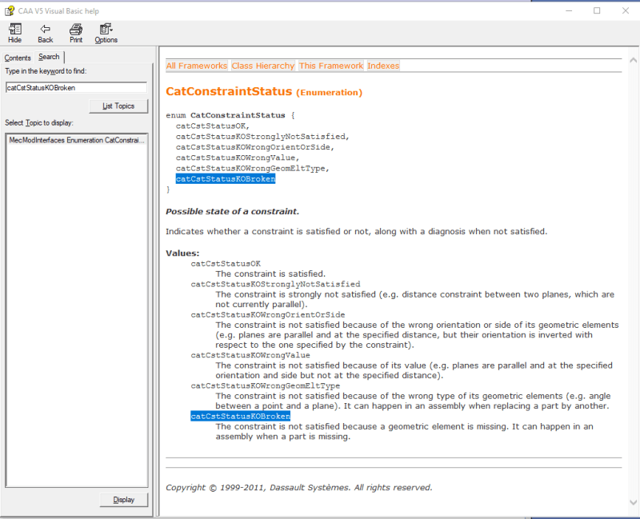The height and width of the screenshot is (519, 640).
Task: Open the This Framework link
Action: (331, 66)
